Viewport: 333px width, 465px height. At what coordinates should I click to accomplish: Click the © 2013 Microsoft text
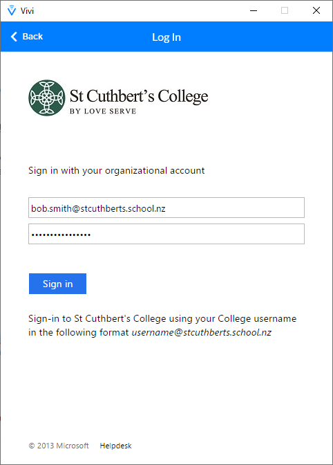[59, 446]
